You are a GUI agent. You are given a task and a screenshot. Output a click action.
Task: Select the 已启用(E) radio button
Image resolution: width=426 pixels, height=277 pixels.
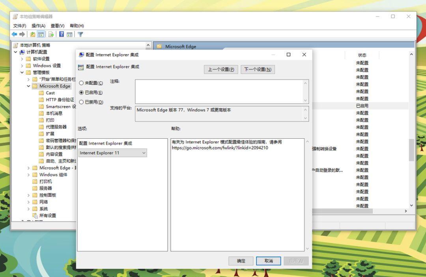[x=81, y=93]
